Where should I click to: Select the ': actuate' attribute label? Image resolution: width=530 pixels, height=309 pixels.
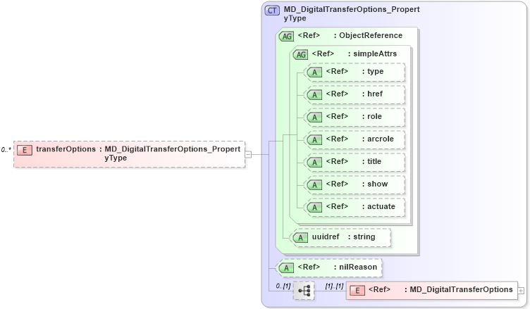tap(378, 206)
